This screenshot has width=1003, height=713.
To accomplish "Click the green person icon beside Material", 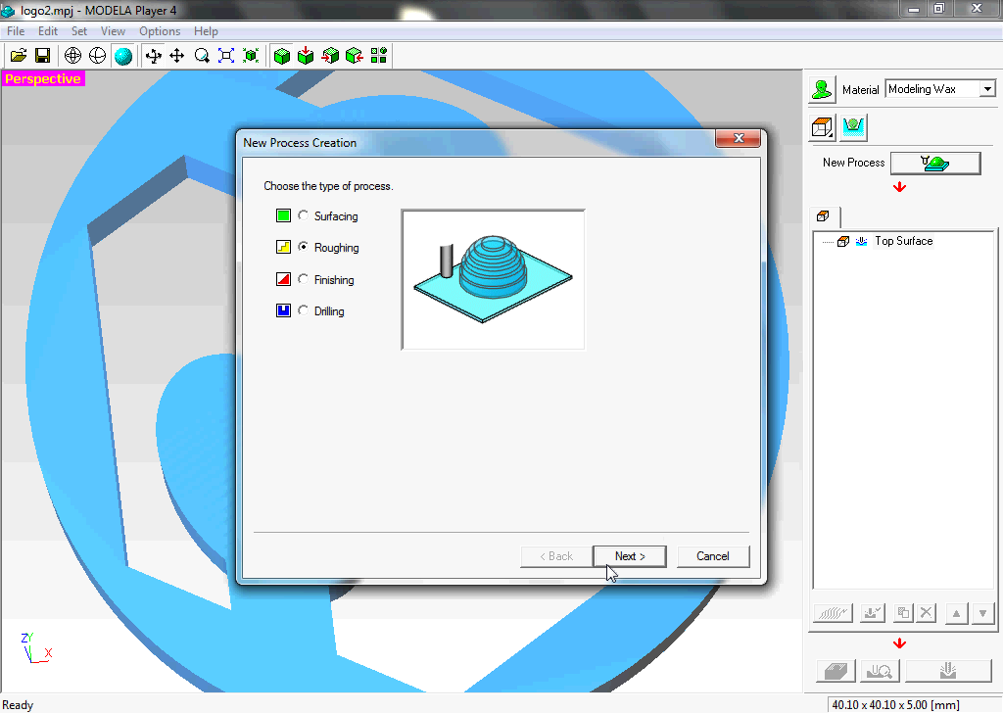I will (822, 89).
